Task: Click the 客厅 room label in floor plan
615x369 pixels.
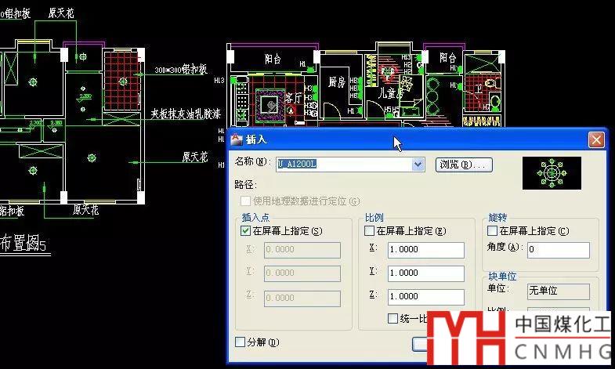Action: coord(293,98)
